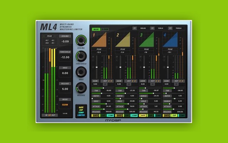Click the limiter Mode CLEAN selector
The image size is (228, 143).
point(65,105)
